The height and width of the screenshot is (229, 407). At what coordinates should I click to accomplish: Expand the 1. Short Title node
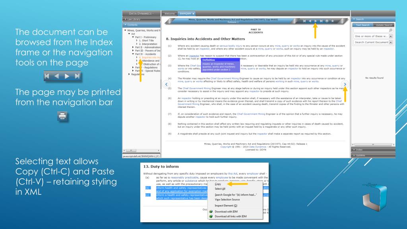pos(137,41)
